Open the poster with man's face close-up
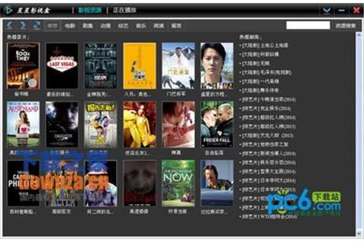The height and width of the screenshot is (242, 364). (x=217, y=66)
